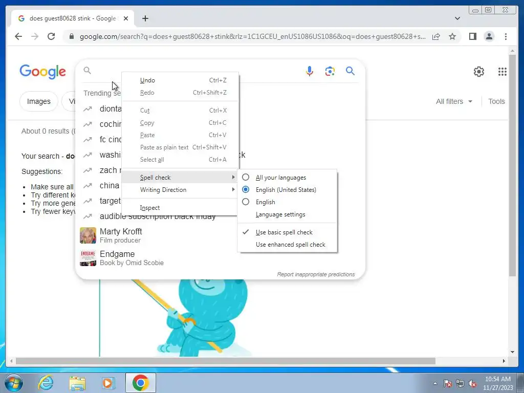Image resolution: width=524 pixels, height=393 pixels.
Task: Search by image with the Google Lens icon
Action: tap(330, 71)
